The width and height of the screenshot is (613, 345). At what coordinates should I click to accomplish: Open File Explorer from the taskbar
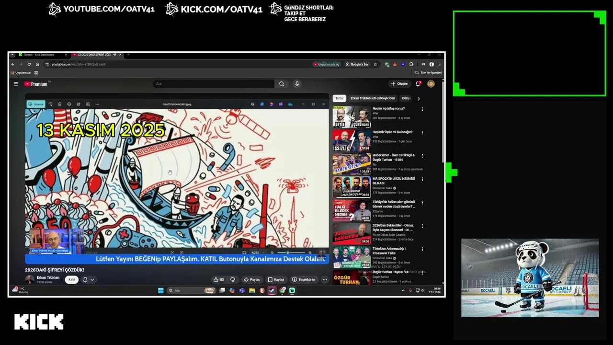252,290
